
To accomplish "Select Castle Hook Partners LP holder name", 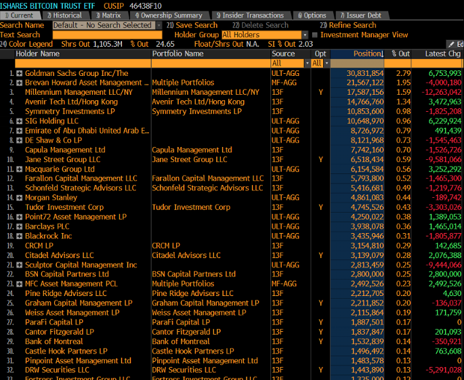I will [66, 352].
